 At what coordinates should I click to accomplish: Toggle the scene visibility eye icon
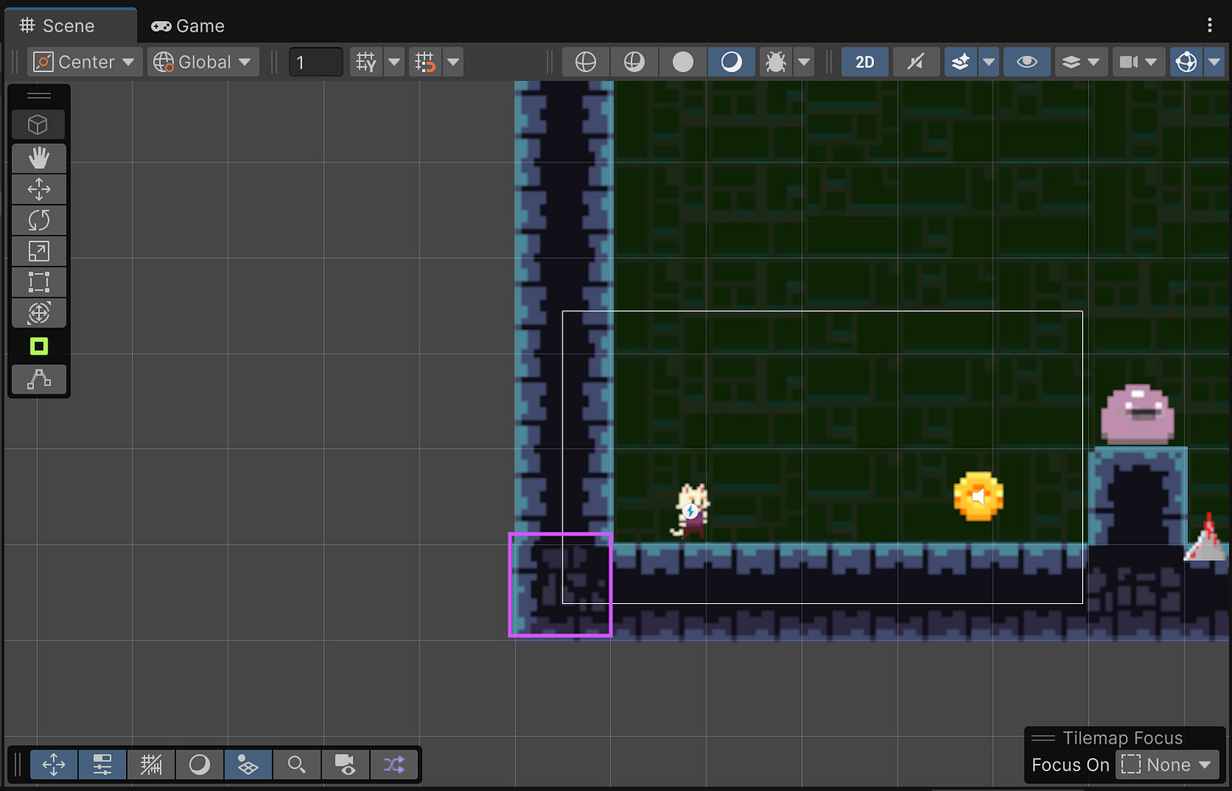tap(1026, 61)
